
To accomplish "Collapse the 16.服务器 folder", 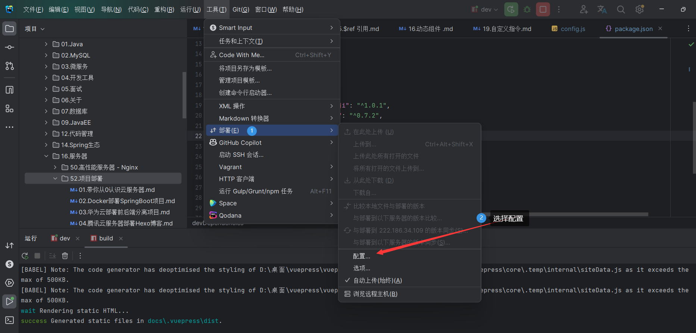I will (x=46, y=156).
